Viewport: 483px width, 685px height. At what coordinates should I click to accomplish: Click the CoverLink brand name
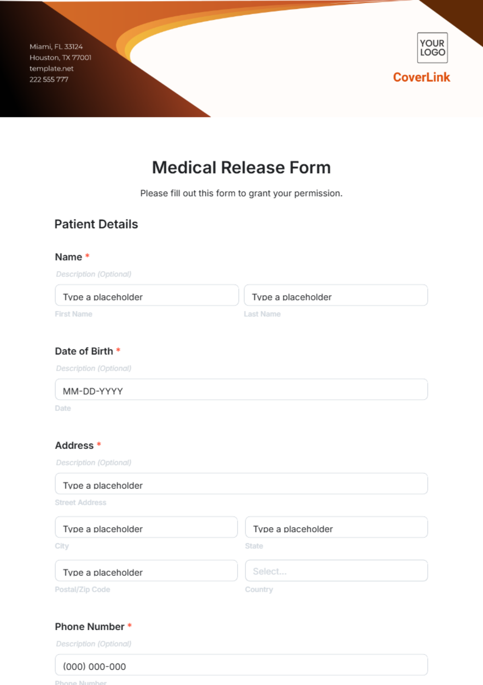[x=421, y=77]
